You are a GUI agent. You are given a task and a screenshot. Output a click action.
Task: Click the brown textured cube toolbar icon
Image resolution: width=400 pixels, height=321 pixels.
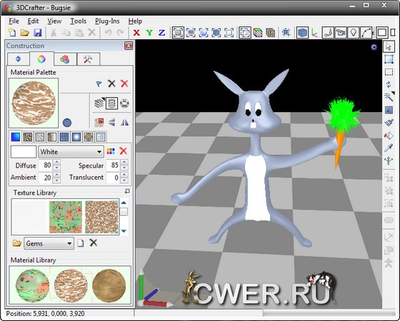[271, 33]
